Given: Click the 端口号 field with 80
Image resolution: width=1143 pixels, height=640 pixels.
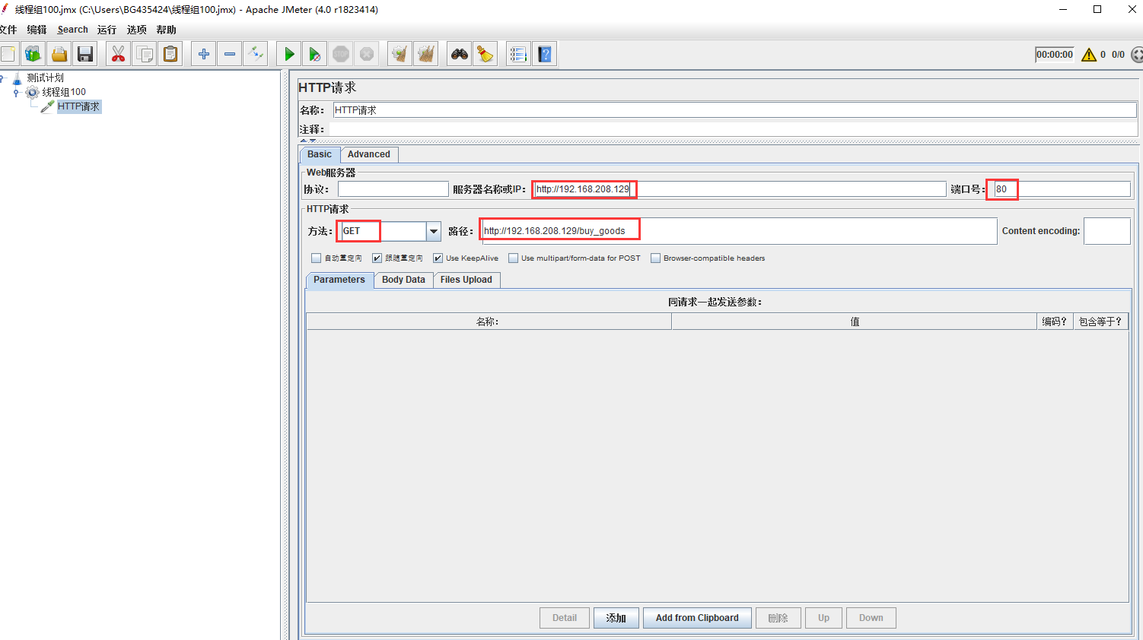Looking at the screenshot, I should 1062,189.
